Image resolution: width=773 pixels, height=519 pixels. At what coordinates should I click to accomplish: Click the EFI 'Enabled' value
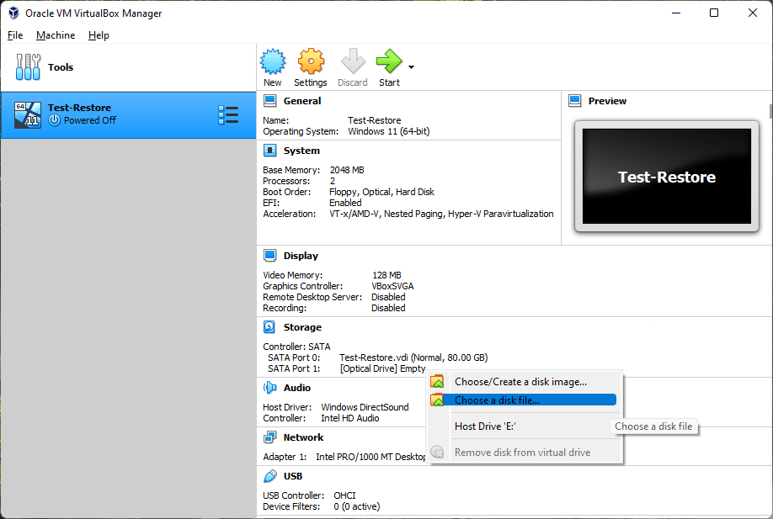[345, 203]
